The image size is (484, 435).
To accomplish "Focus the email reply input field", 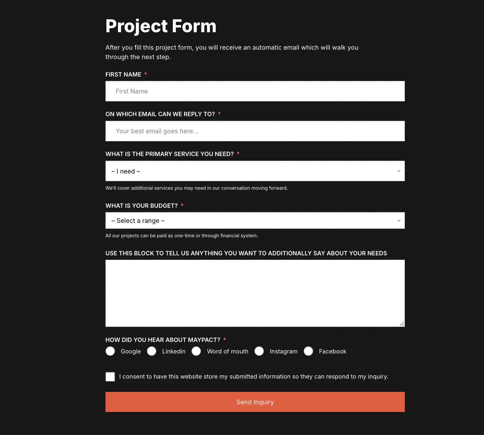I will [255, 131].
